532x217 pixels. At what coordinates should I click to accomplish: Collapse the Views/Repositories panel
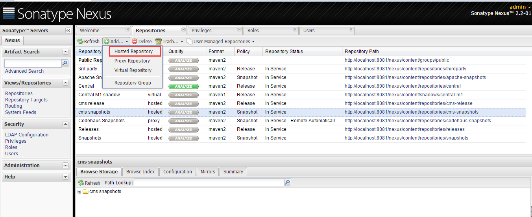point(65,83)
